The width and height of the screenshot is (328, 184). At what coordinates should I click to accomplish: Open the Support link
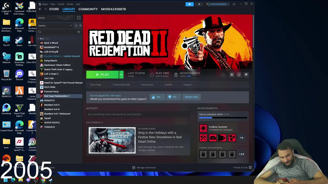click(187, 85)
